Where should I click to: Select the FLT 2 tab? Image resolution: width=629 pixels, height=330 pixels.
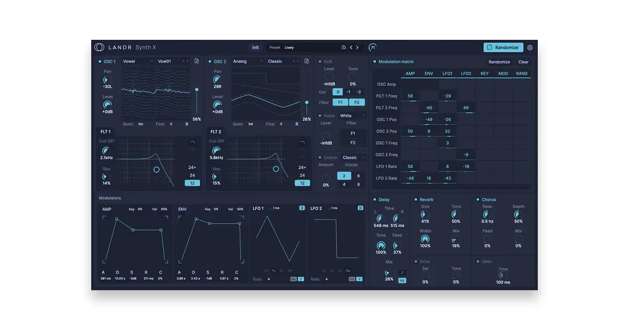coord(216,132)
